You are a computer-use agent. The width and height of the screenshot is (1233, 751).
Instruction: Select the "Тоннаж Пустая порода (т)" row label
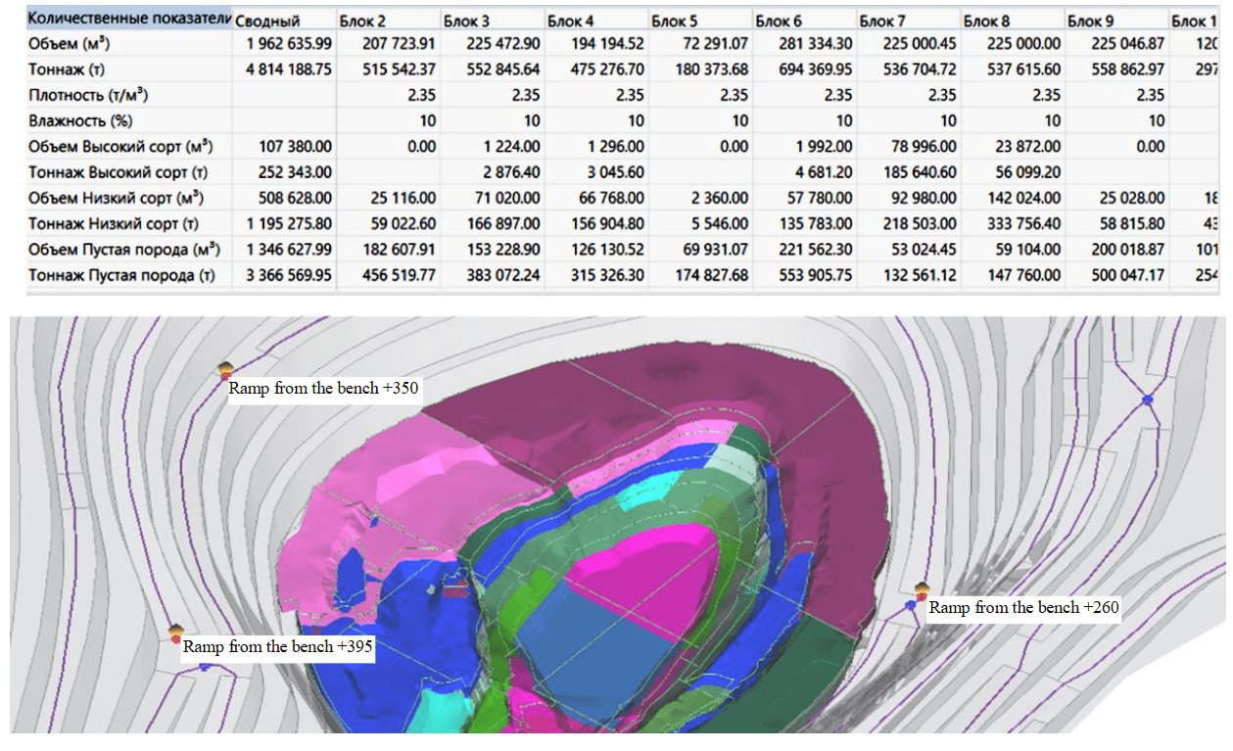(x=121, y=275)
